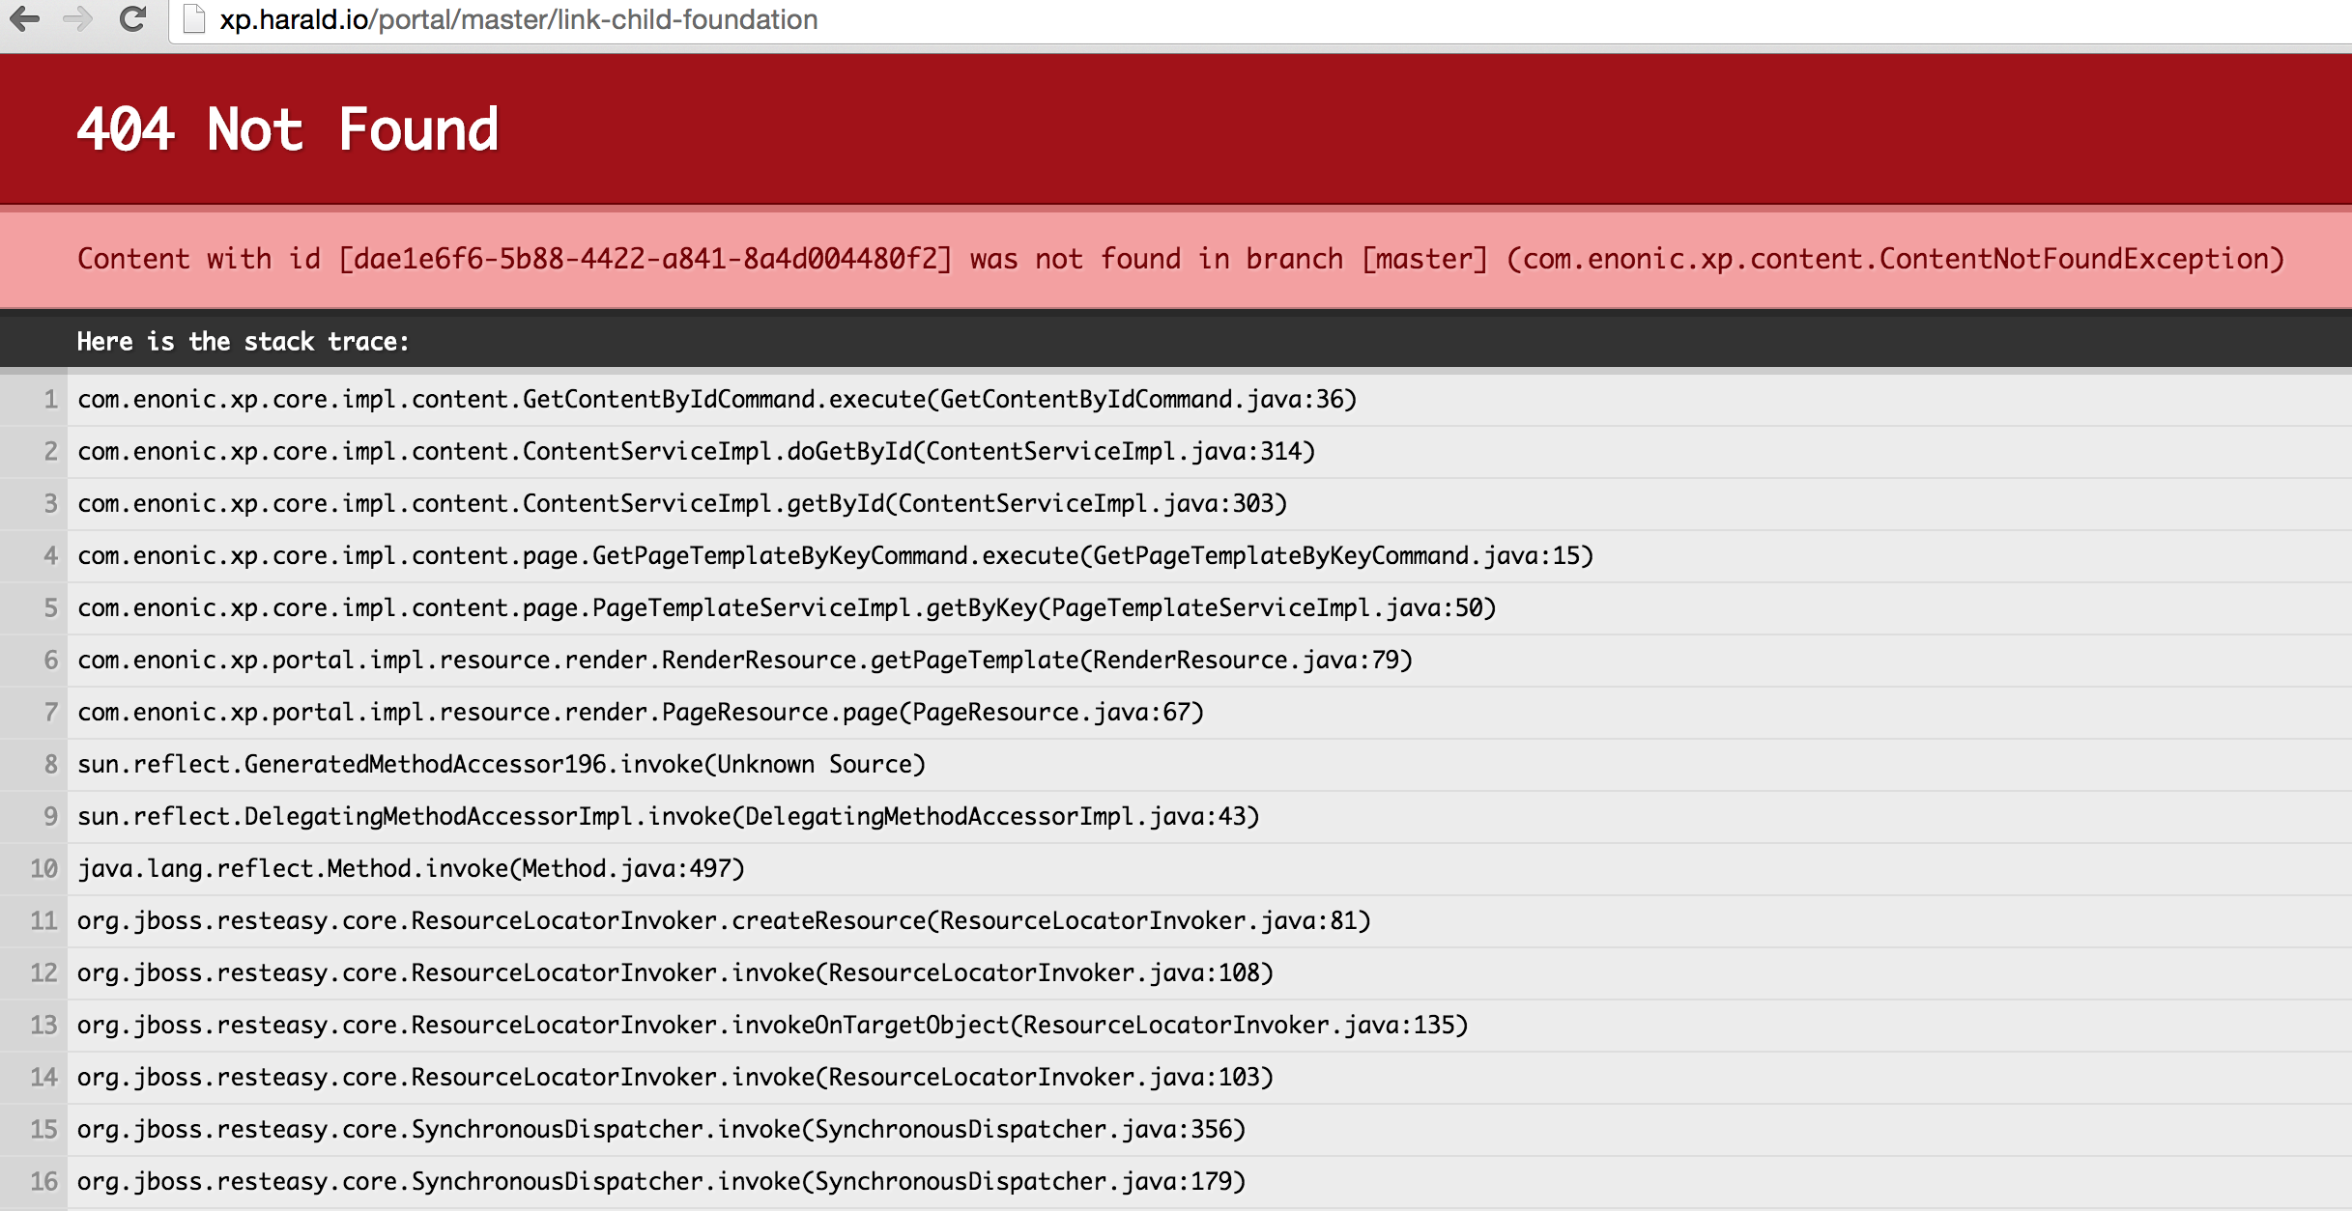The image size is (2352, 1211).
Task: Click 'Here is the stack trace:' header
Action: pos(244,341)
